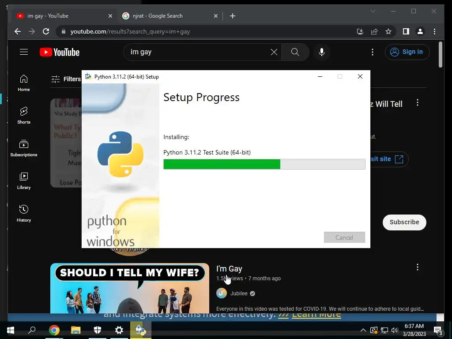This screenshot has width=452, height=339.
Task: Click the Python installer taskbar icon
Action: coord(141,330)
